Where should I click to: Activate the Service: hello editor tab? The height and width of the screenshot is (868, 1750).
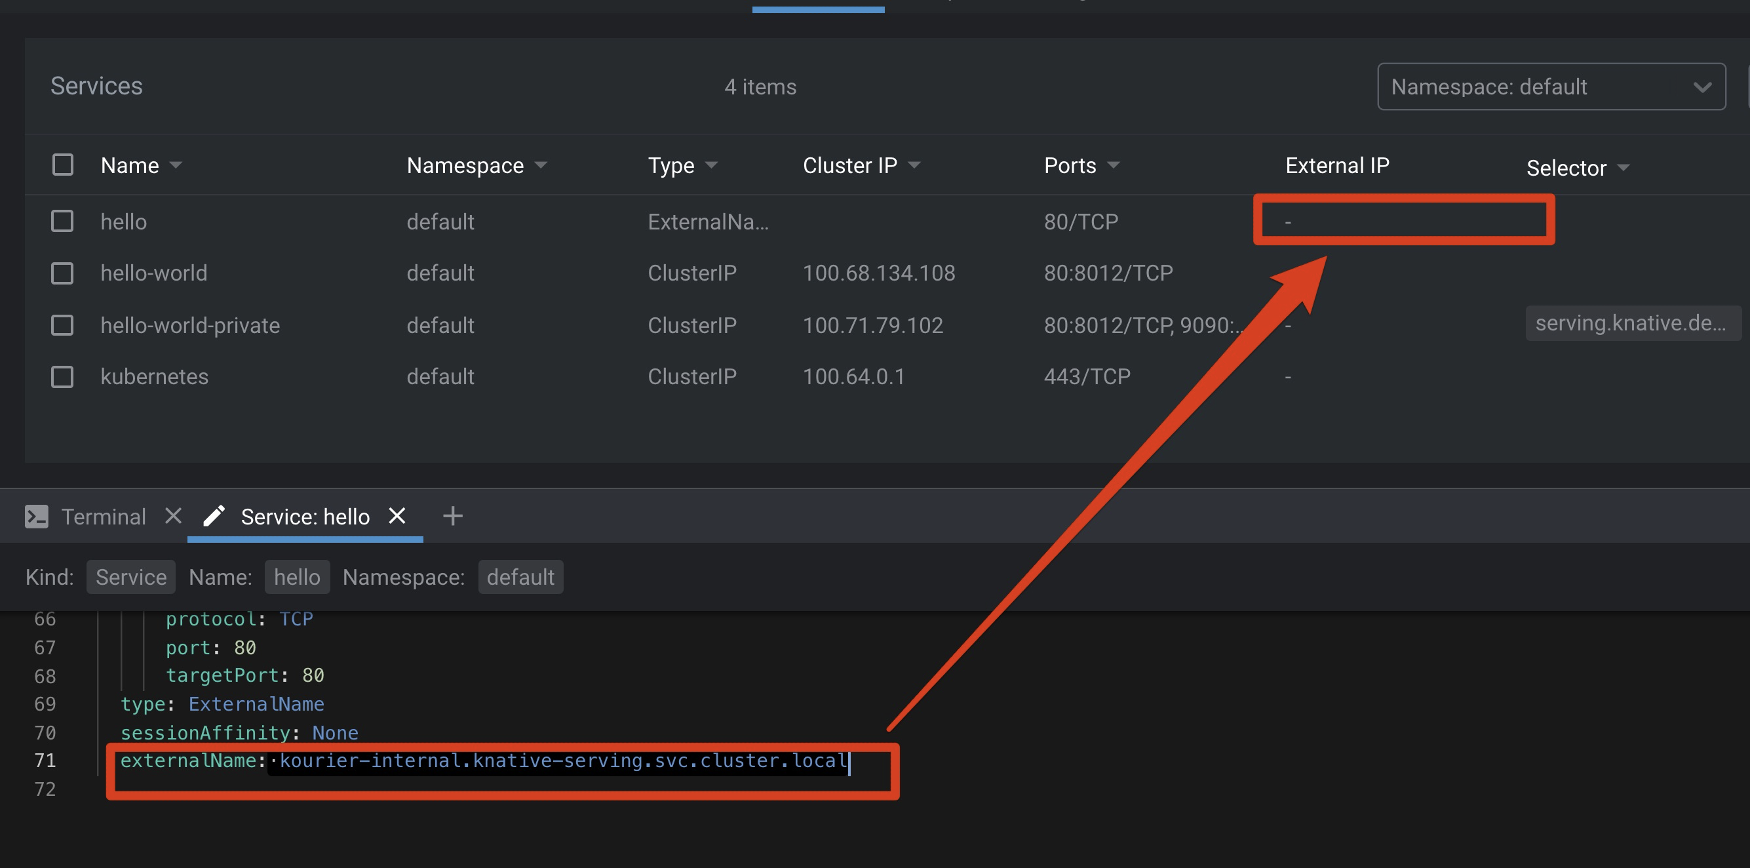pyautogui.click(x=305, y=517)
